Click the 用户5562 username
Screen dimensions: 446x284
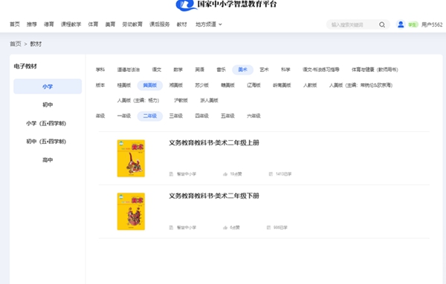[x=432, y=24]
